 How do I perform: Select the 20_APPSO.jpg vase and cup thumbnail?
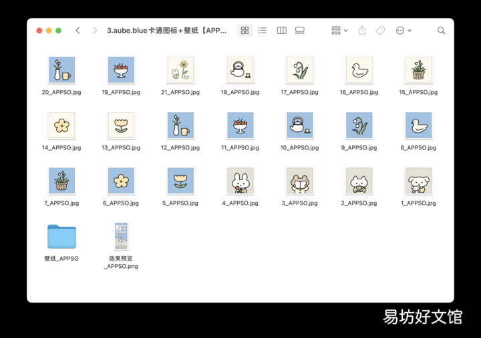[x=61, y=70]
